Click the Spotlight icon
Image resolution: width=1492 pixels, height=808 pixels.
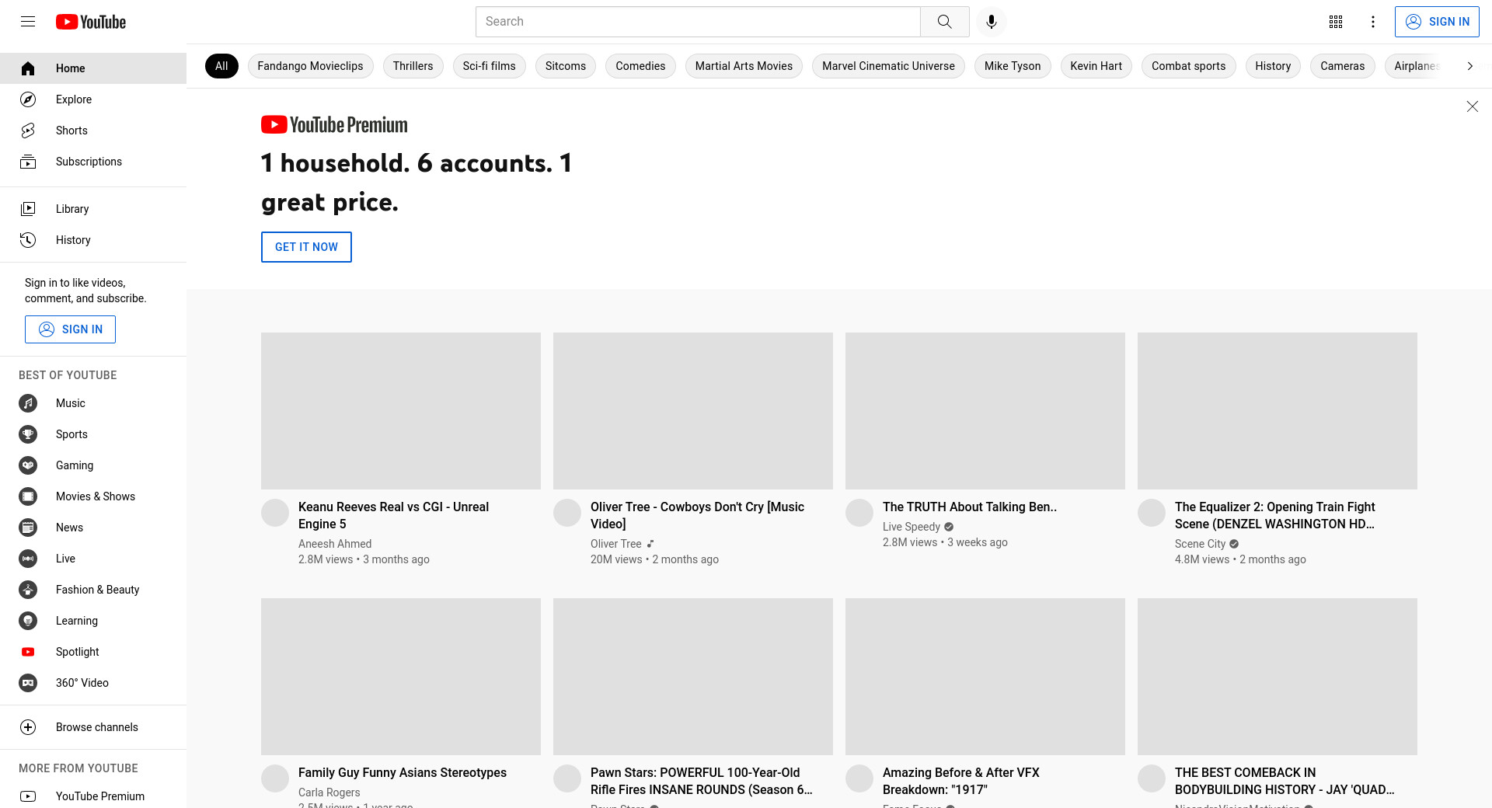coord(28,652)
